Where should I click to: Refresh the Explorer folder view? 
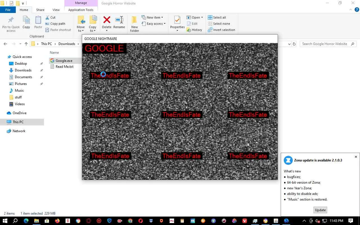294,44
